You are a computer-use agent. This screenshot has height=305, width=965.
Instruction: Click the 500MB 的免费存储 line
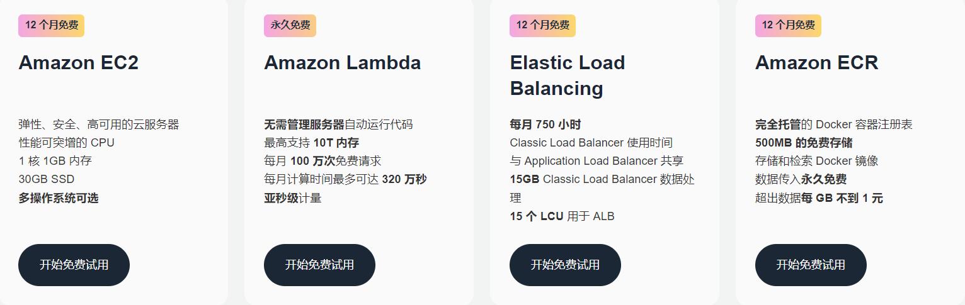(804, 143)
